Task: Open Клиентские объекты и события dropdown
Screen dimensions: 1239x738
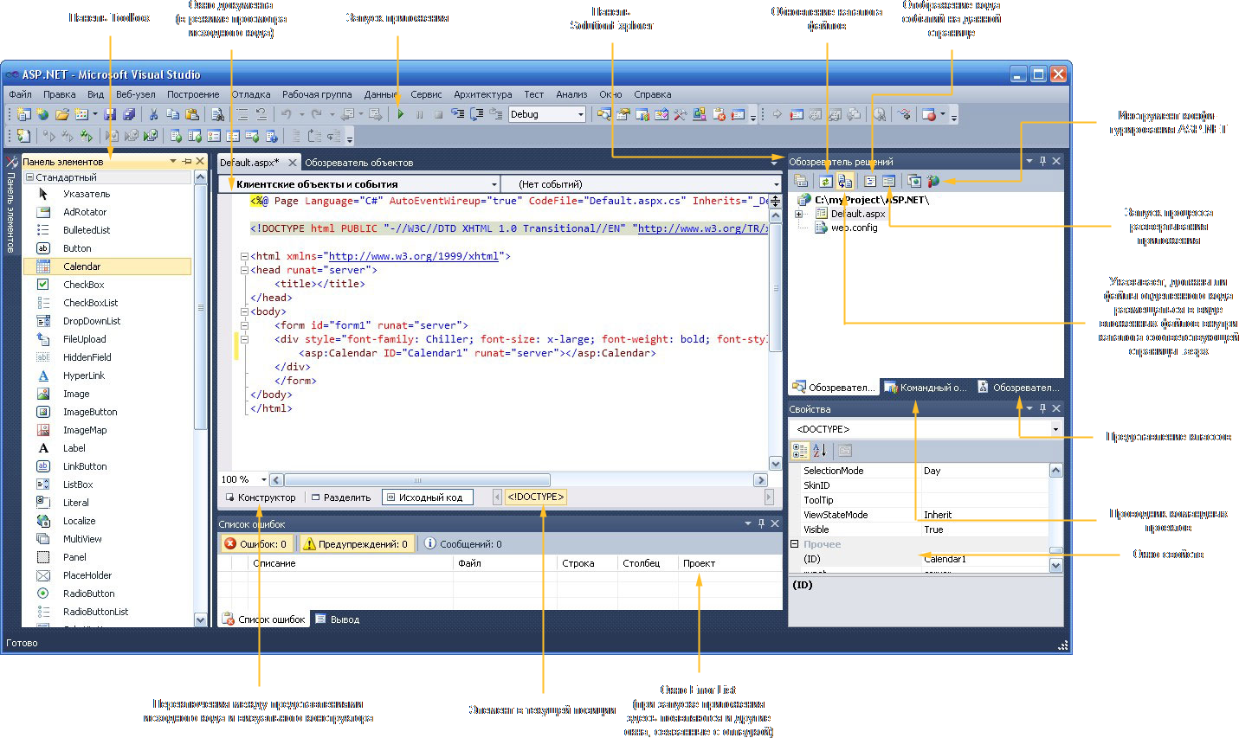Action: (494, 184)
